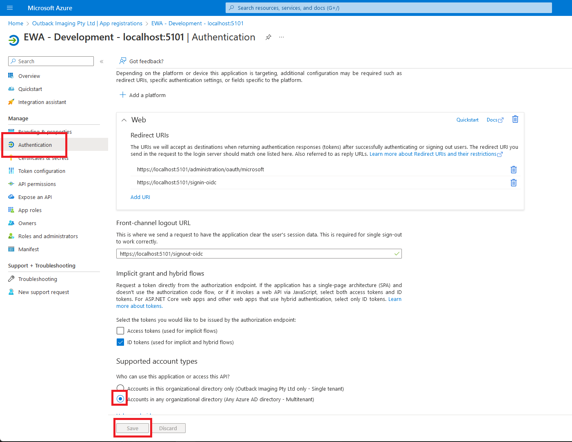This screenshot has width=572, height=442.
Task: Enable the Access tokens checkbox
Action: click(x=120, y=331)
